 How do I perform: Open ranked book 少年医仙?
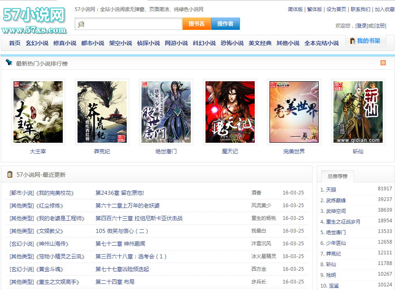pyautogui.click(x=336, y=243)
